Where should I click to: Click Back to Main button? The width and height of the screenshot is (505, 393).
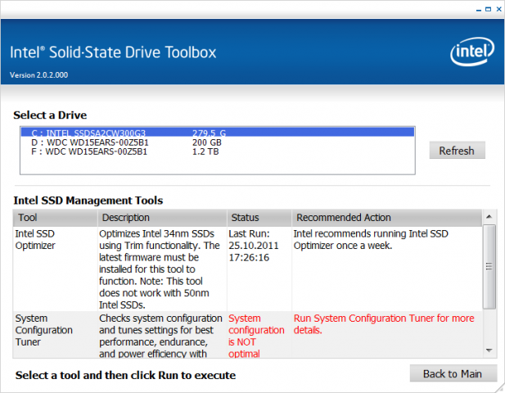tap(453, 373)
